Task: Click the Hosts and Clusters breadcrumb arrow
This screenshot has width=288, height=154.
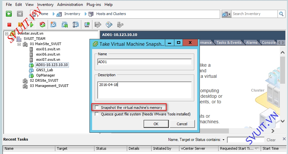Action: click(86, 14)
